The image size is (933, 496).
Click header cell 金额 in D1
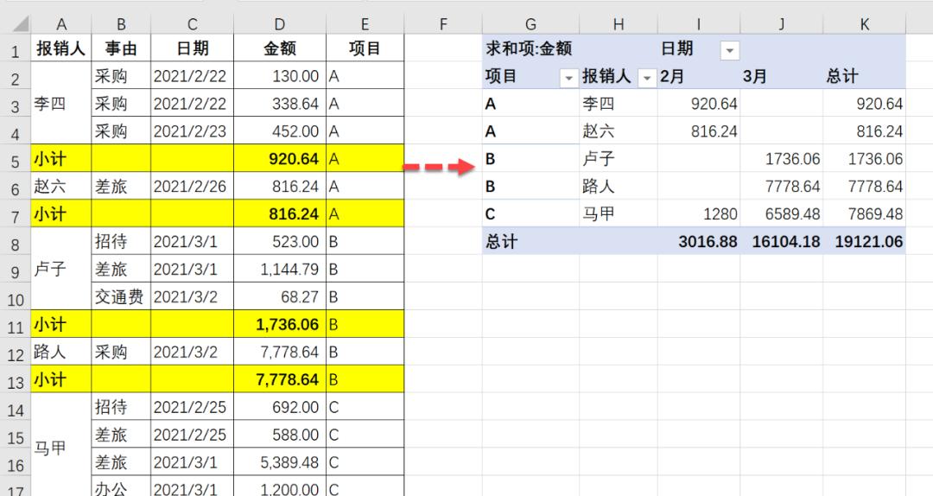pyautogui.click(x=280, y=48)
